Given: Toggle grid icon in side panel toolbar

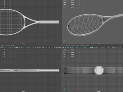Looking at the screenshot, I should tap(76, 47).
